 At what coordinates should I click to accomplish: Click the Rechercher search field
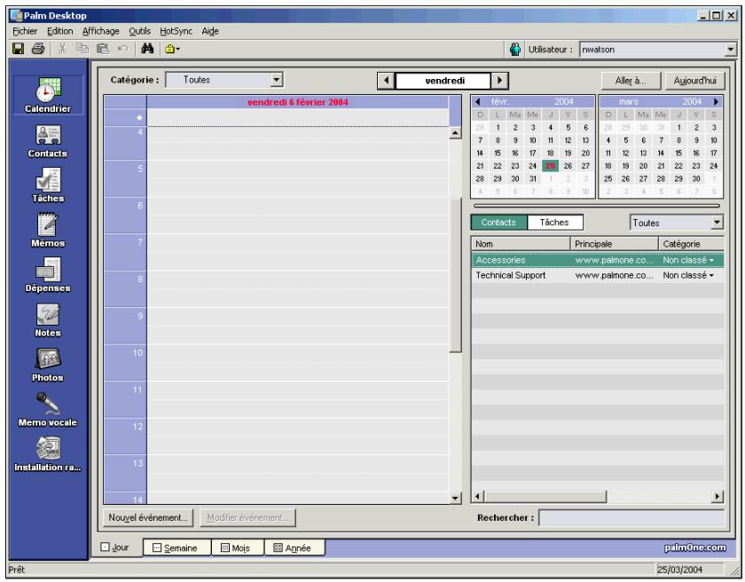(631, 518)
